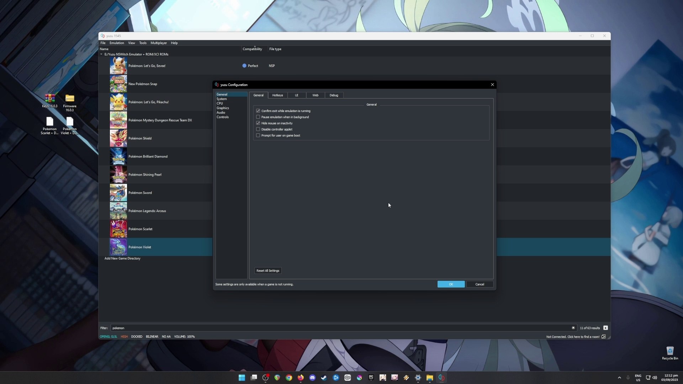The image size is (683, 384).
Task: Open the Web configuration tab
Action: (x=315, y=95)
